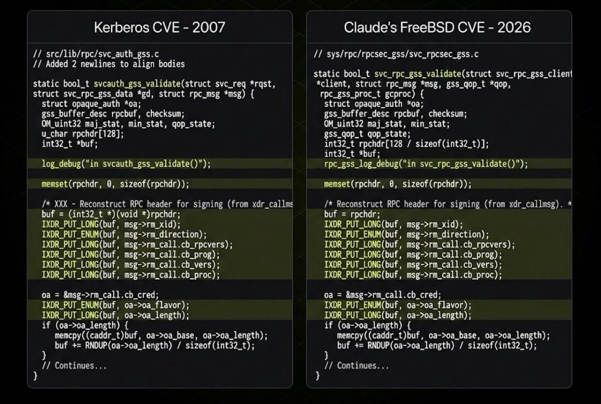
Task: Click "// Continues..." in FreeBSD panel
Action: click(357, 365)
